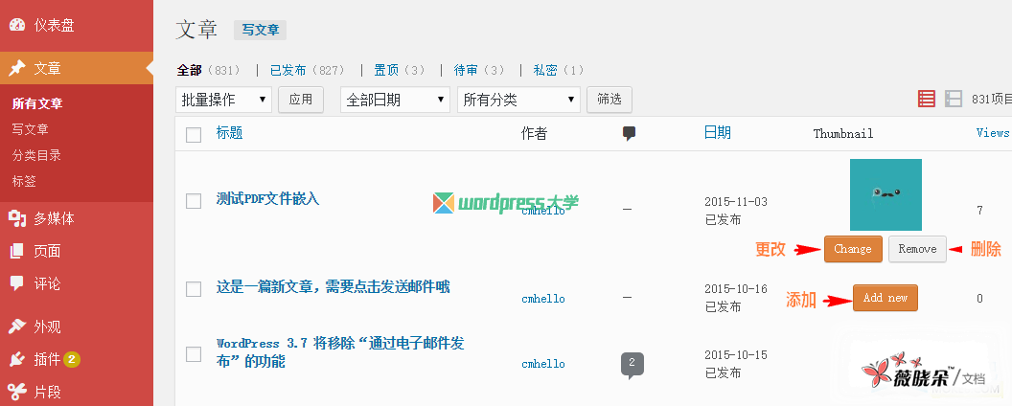Open 分类目录 in the sidebar submenu

[x=36, y=155]
